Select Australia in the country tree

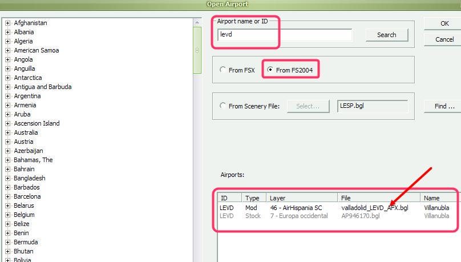tap(26, 132)
